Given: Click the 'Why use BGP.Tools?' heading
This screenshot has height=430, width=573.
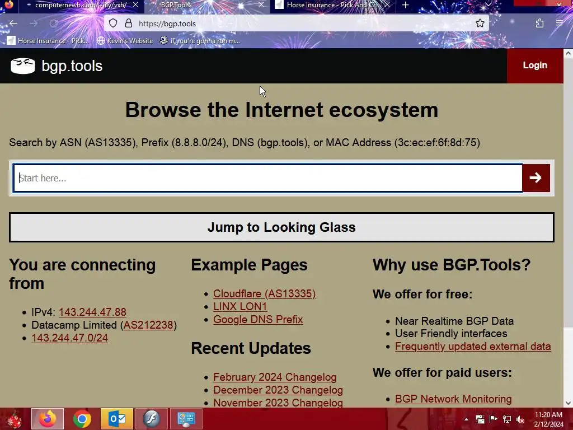Looking at the screenshot, I should [x=452, y=265].
